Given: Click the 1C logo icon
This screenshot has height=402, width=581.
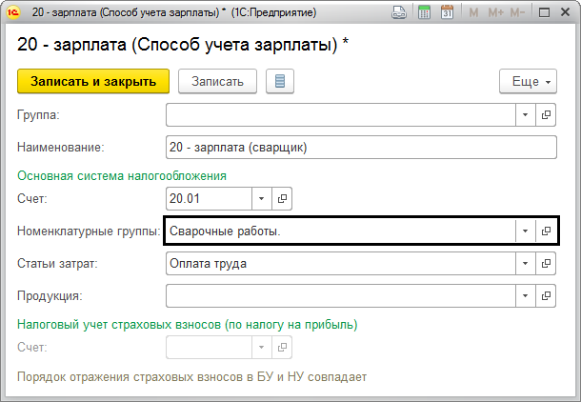Looking at the screenshot, I should pos(12,13).
